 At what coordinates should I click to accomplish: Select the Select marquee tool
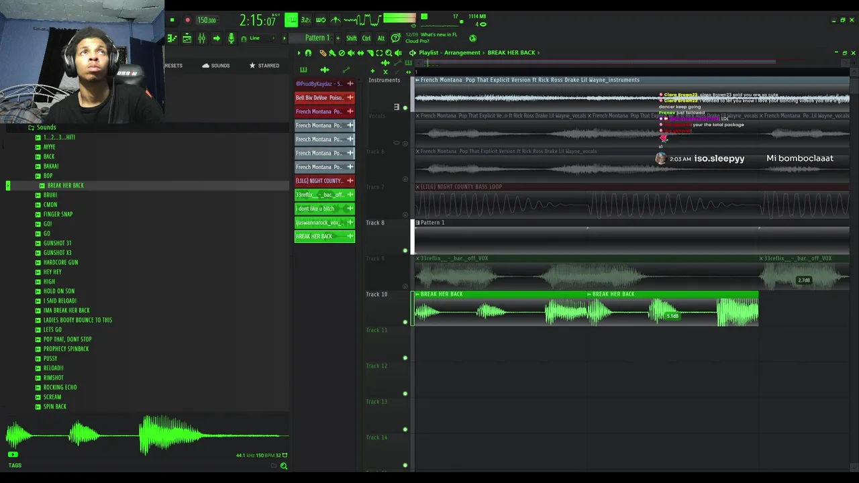pyautogui.click(x=379, y=52)
